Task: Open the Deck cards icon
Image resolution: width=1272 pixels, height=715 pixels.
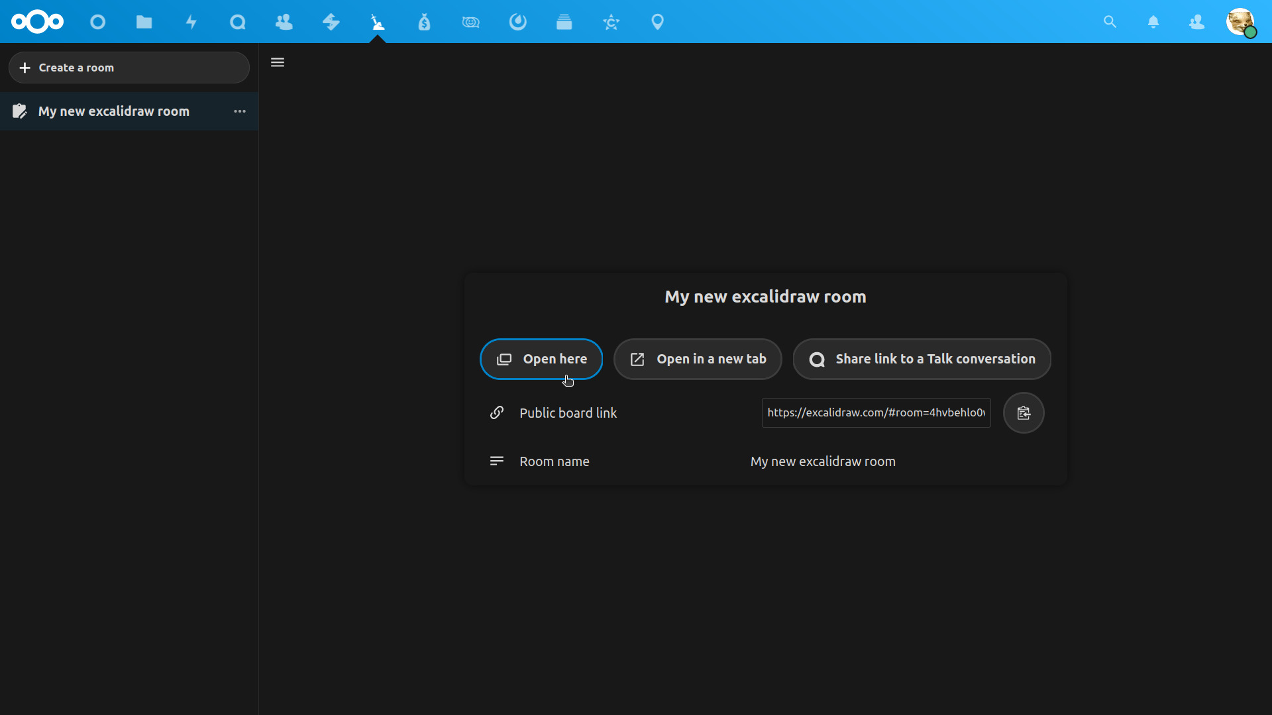Action: tap(564, 22)
